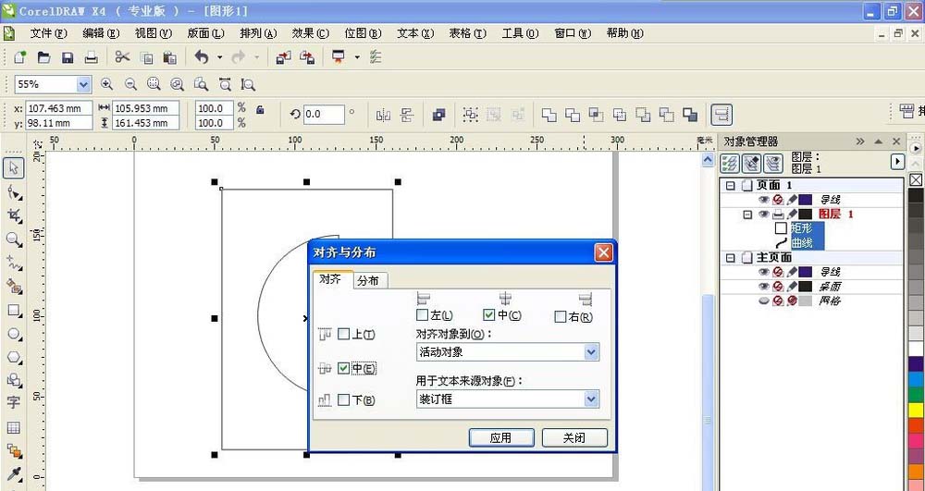925x491 pixels.
Task: Click the Save icon
Action: tap(68, 57)
